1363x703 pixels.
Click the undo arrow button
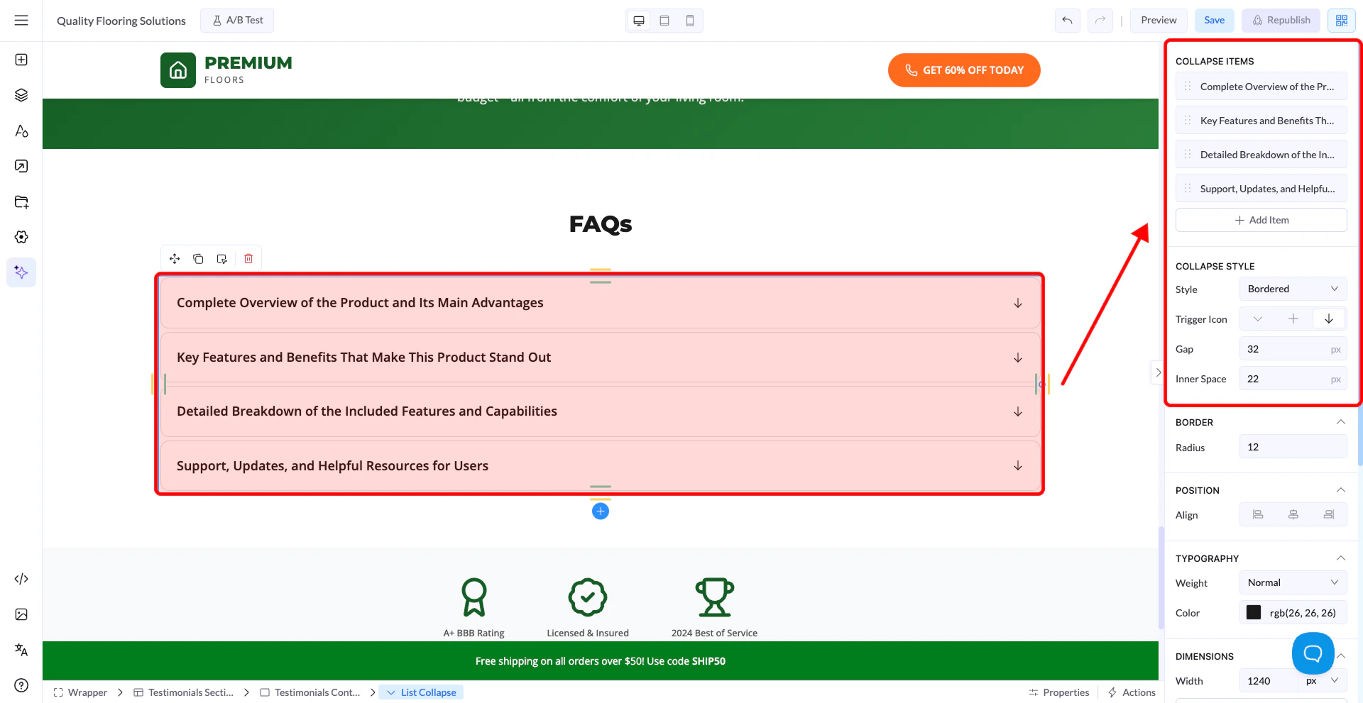[x=1067, y=21]
